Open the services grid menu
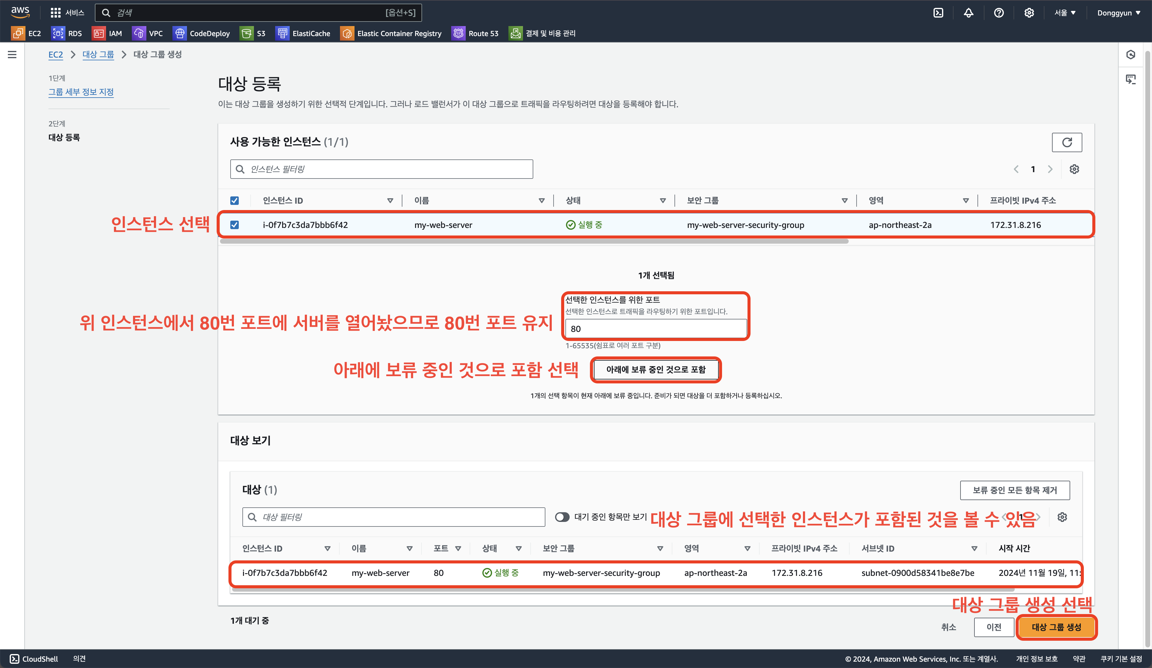Screen dimensions: 1152x668 pyautogui.click(x=55, y=13)
